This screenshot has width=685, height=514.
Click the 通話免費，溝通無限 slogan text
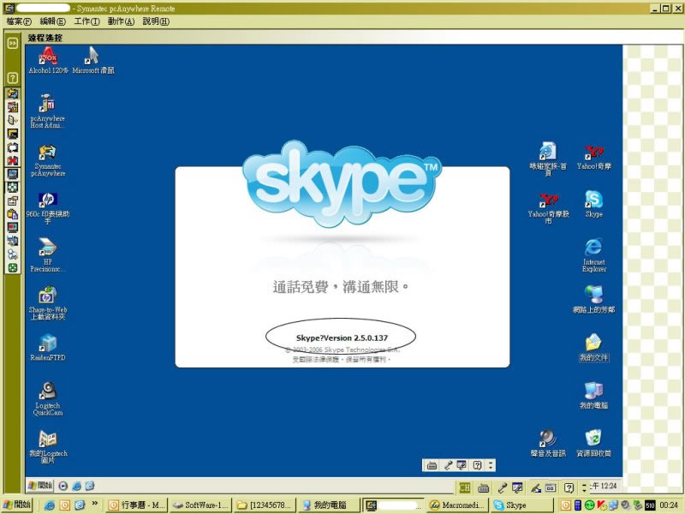coord(341,287)
